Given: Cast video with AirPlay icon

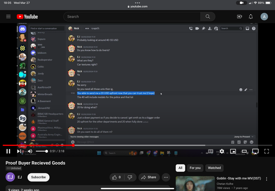Looking at the screenshot, I should (x=255, y=151).
